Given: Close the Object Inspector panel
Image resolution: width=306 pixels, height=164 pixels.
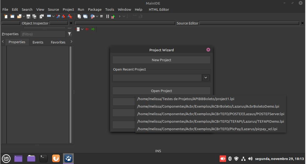Looking at the screenshot, I should click(71, 23).
